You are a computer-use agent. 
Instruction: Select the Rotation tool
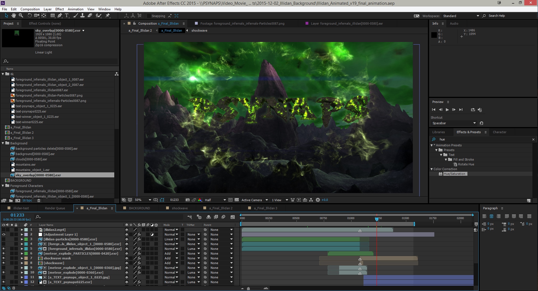[29, 16]
